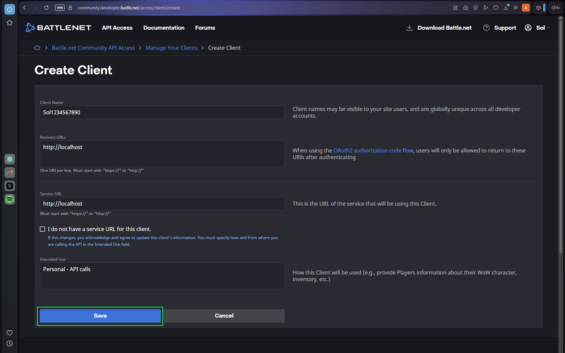The height and width of the screenshot is (353, 565).
Task: Open the browser downloads icon
Action: 506,8
